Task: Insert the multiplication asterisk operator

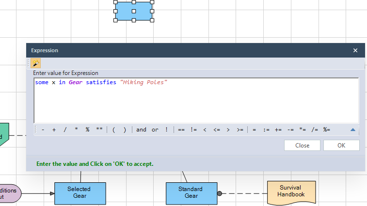Action: 76,130
